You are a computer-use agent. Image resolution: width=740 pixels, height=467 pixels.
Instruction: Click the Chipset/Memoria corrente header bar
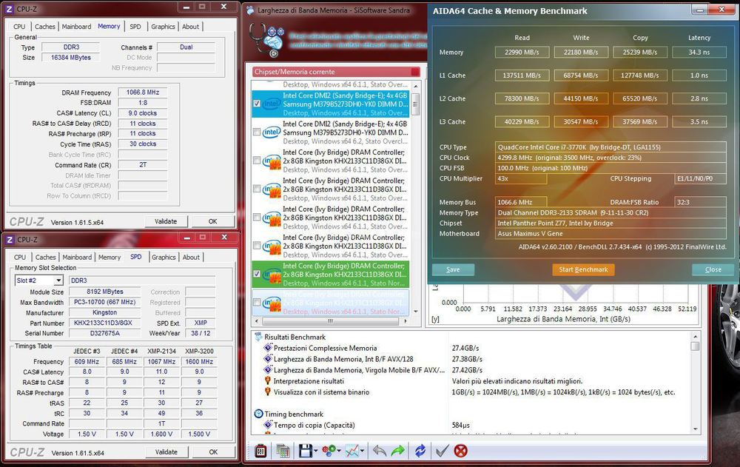[x=336, y=72]
